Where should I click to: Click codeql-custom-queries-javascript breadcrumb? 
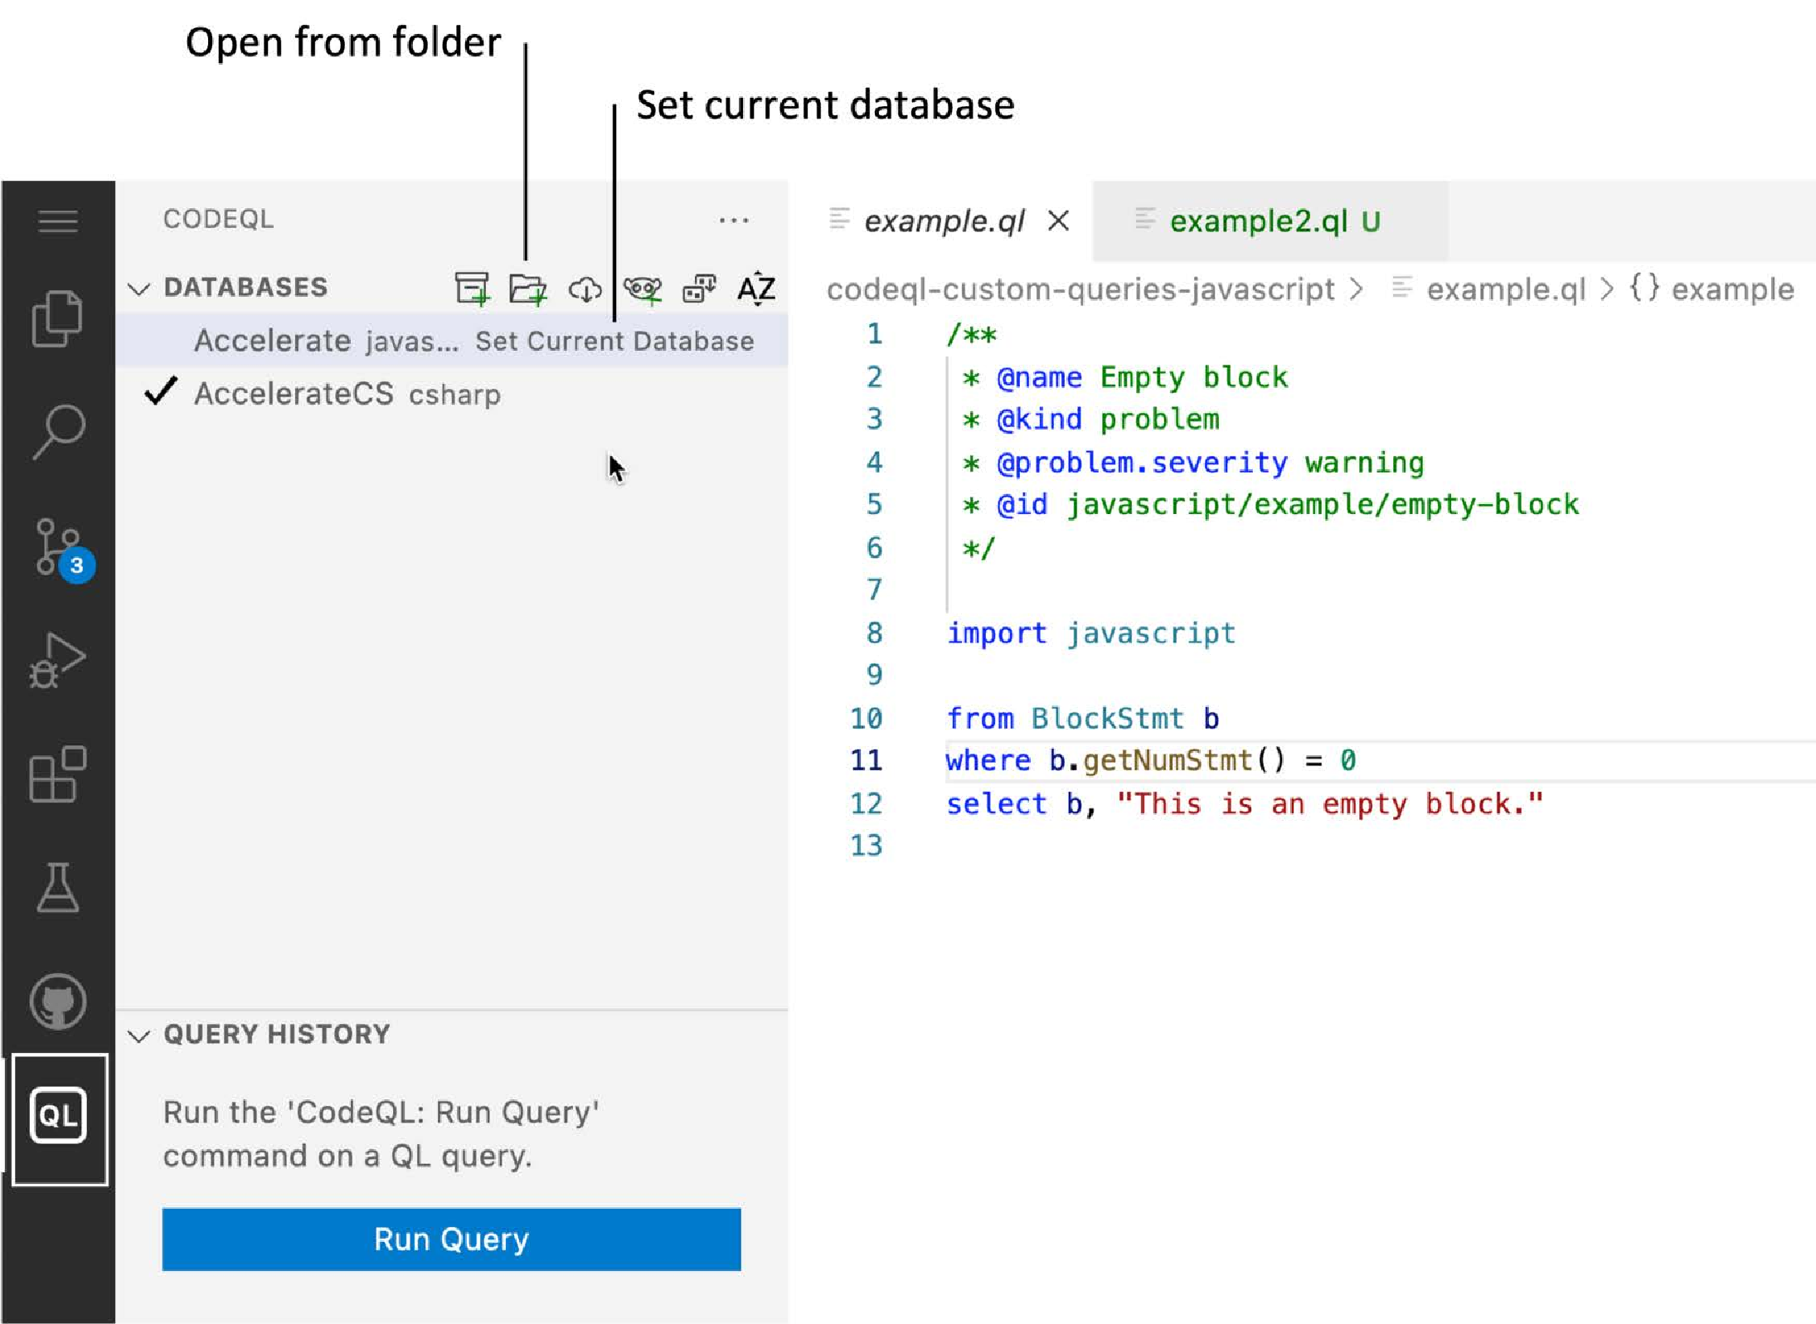point(1080,289)
